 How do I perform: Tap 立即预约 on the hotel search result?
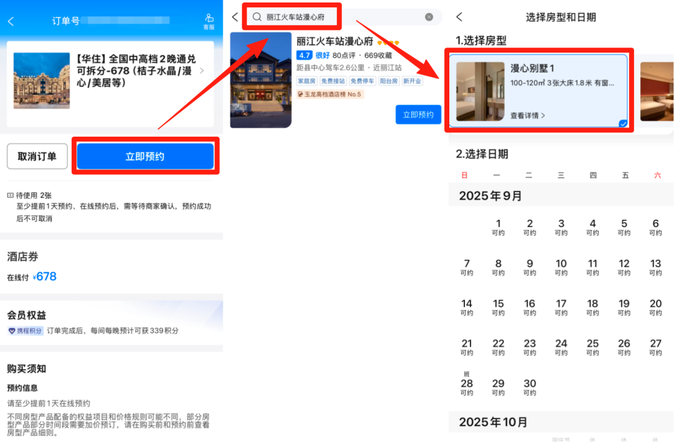[418, 114]
